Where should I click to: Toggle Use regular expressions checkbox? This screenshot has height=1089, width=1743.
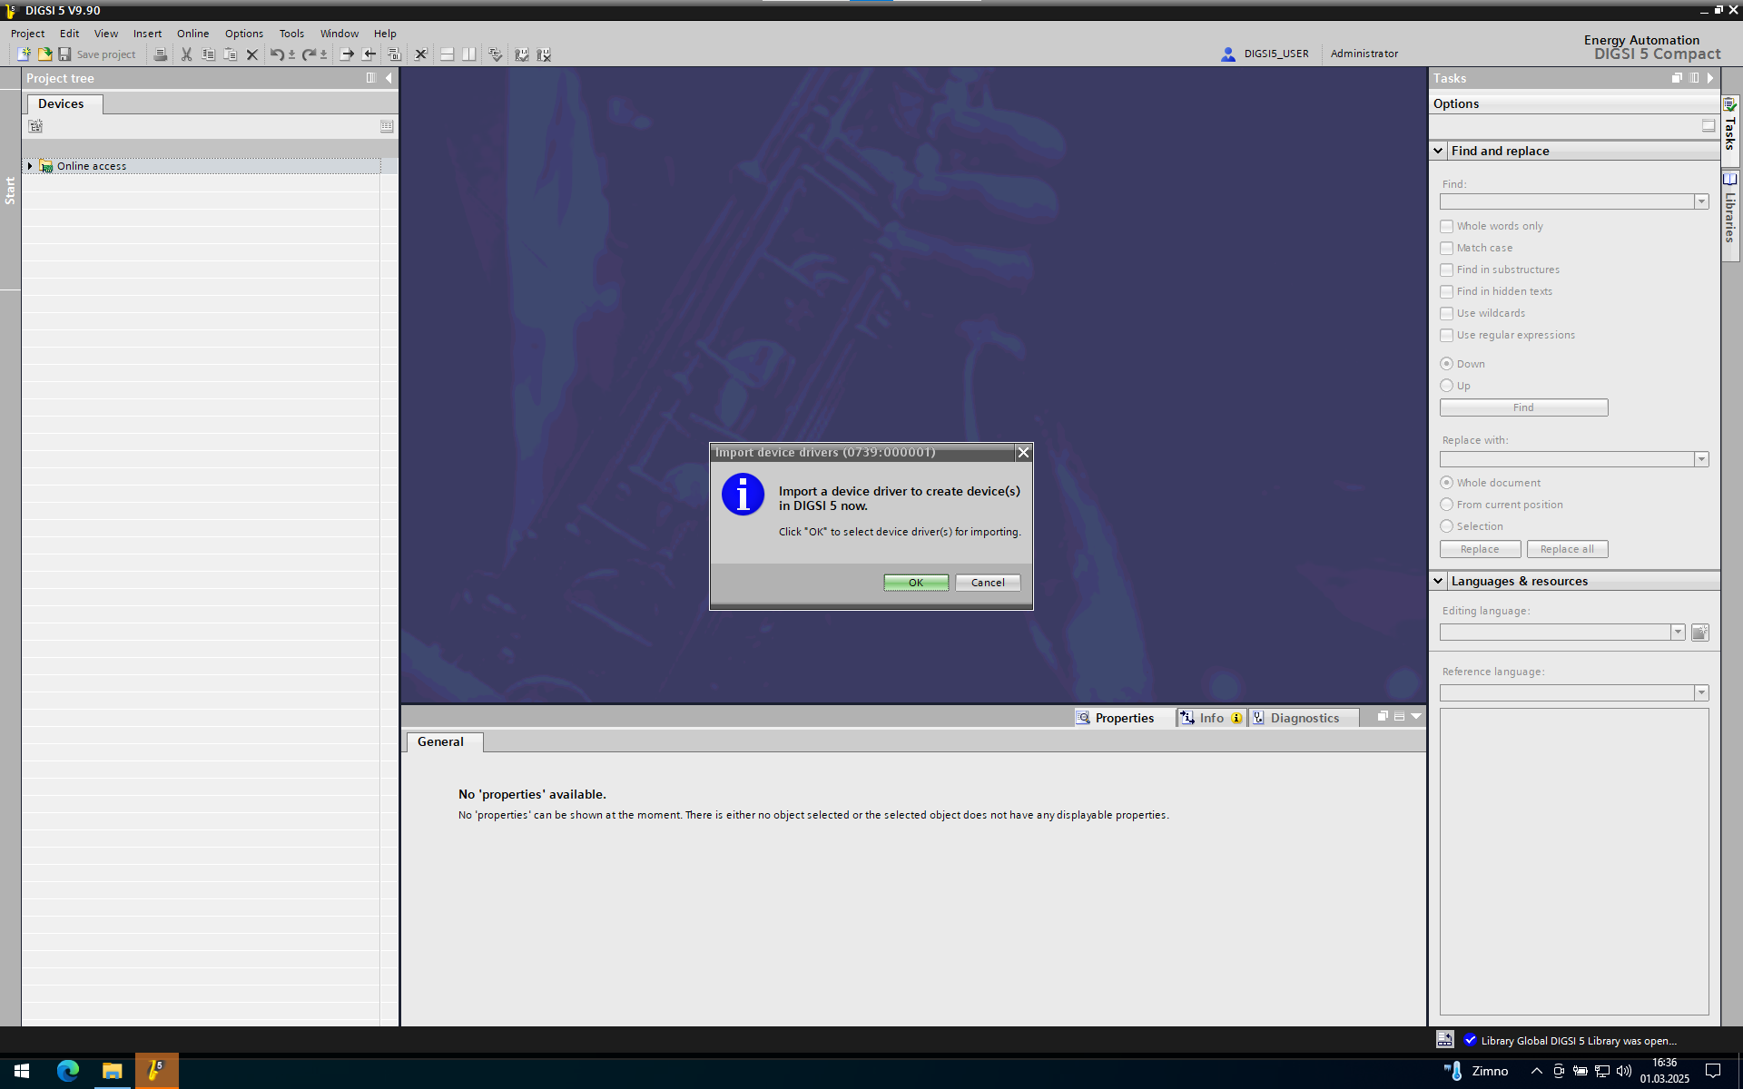tap(1446, 335)
